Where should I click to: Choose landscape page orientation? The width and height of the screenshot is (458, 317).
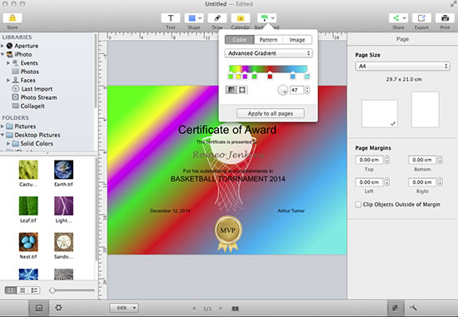coord(380,113)
